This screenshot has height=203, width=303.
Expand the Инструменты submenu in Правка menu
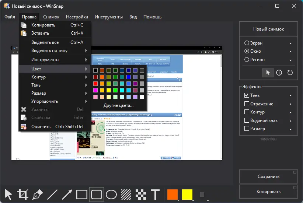[55, 60]
